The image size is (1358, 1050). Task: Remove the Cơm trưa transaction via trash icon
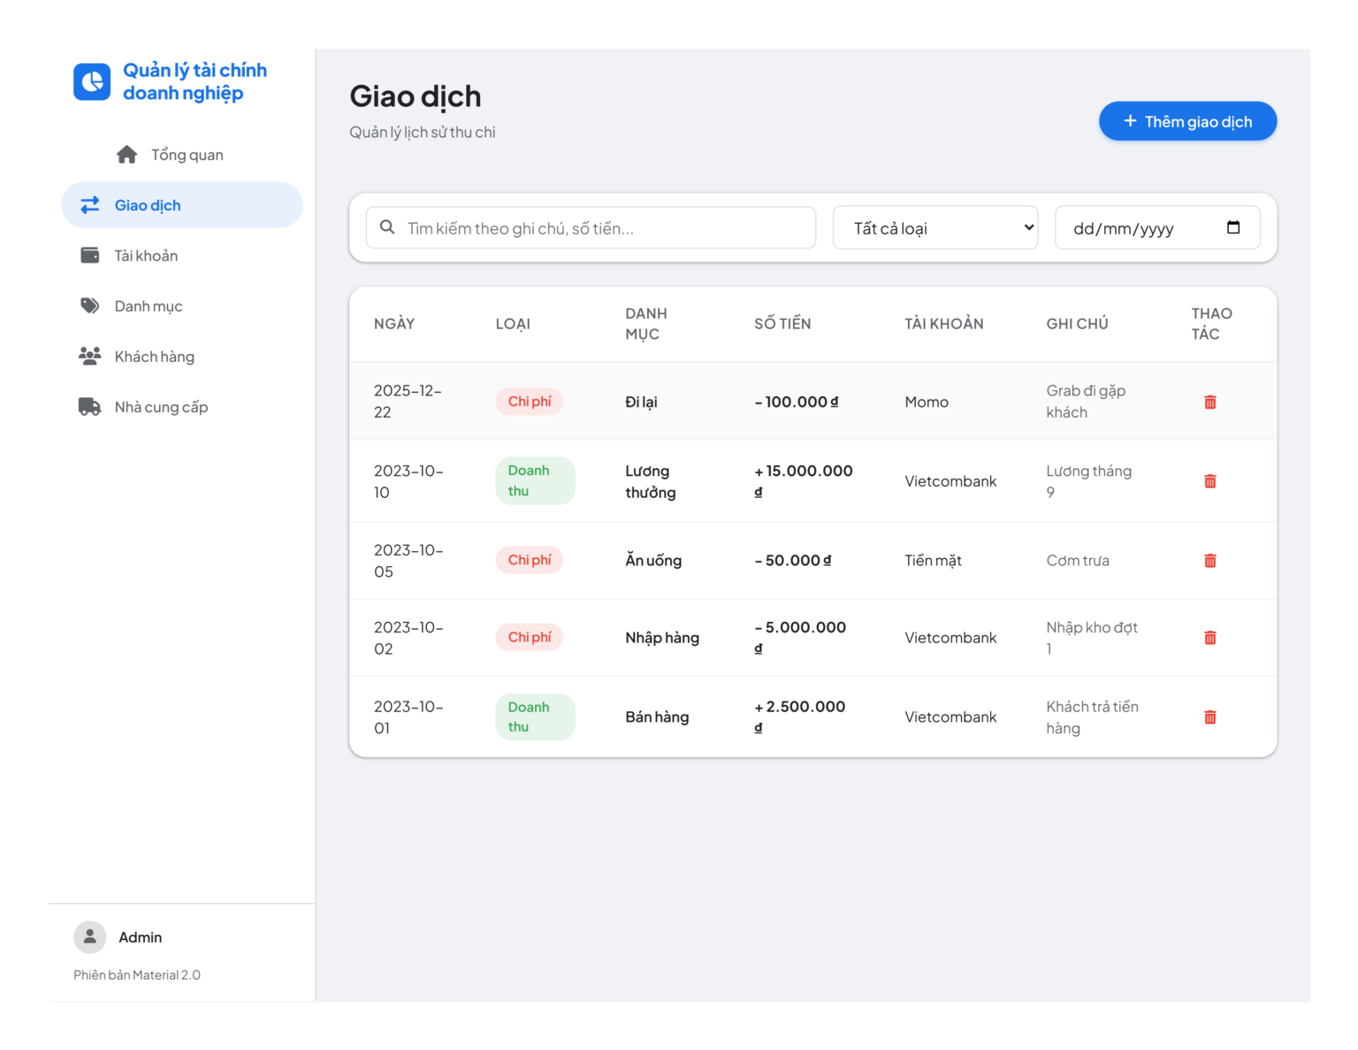[x=1210, y=561]
